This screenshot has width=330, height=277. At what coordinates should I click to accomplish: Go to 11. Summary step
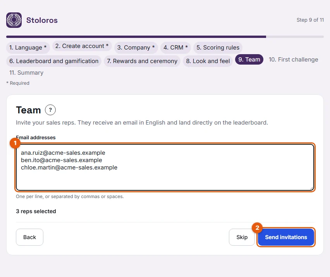26,73
